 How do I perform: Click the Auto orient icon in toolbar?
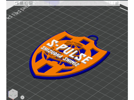tap(26, 3)
